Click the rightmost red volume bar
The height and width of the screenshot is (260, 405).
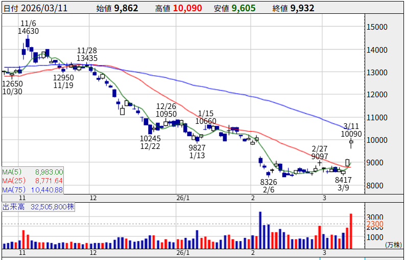tap(351, 231)
